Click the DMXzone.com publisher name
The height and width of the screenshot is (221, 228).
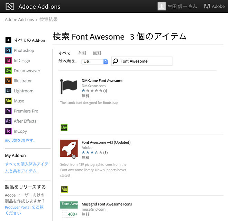93,86
